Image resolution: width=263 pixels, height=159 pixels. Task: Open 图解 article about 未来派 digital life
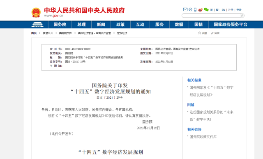click(x=211, y=116)
